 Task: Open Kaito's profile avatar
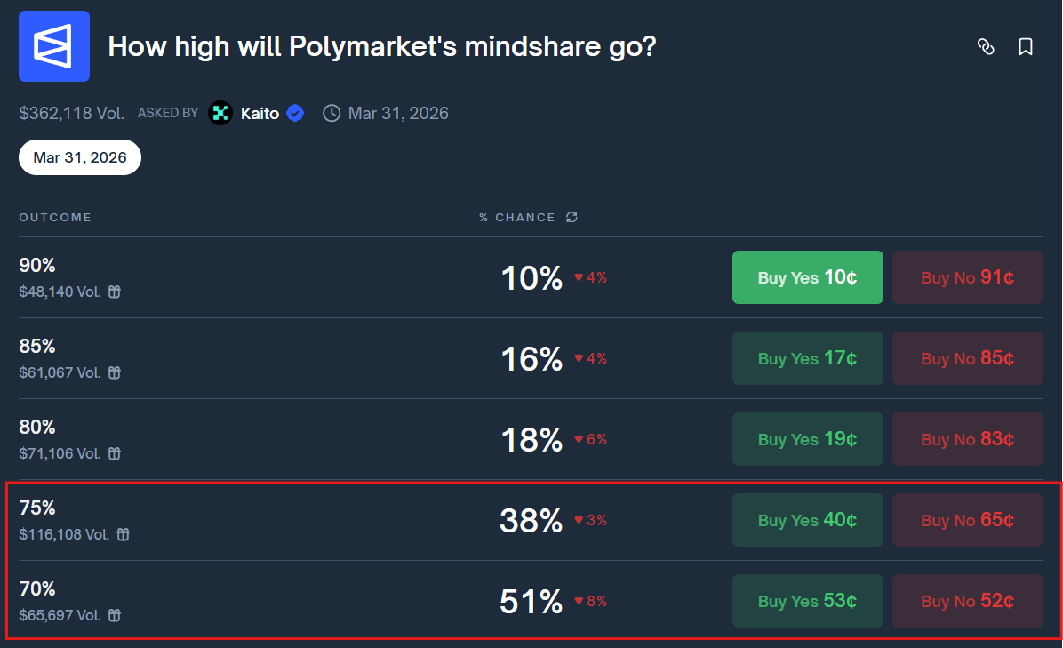click(x=220, y=113)
